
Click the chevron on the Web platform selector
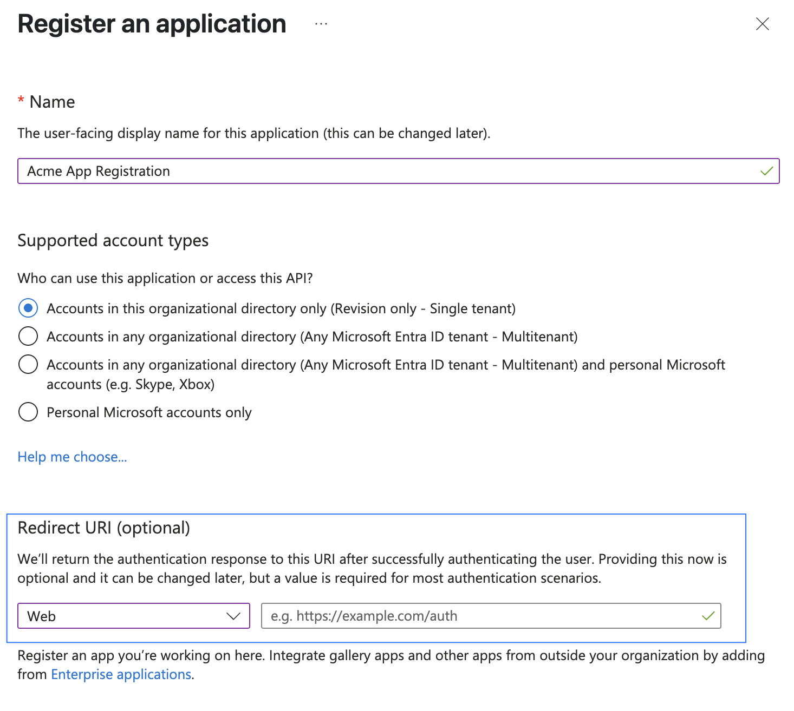pyautogui.click(x=233, y=616)
